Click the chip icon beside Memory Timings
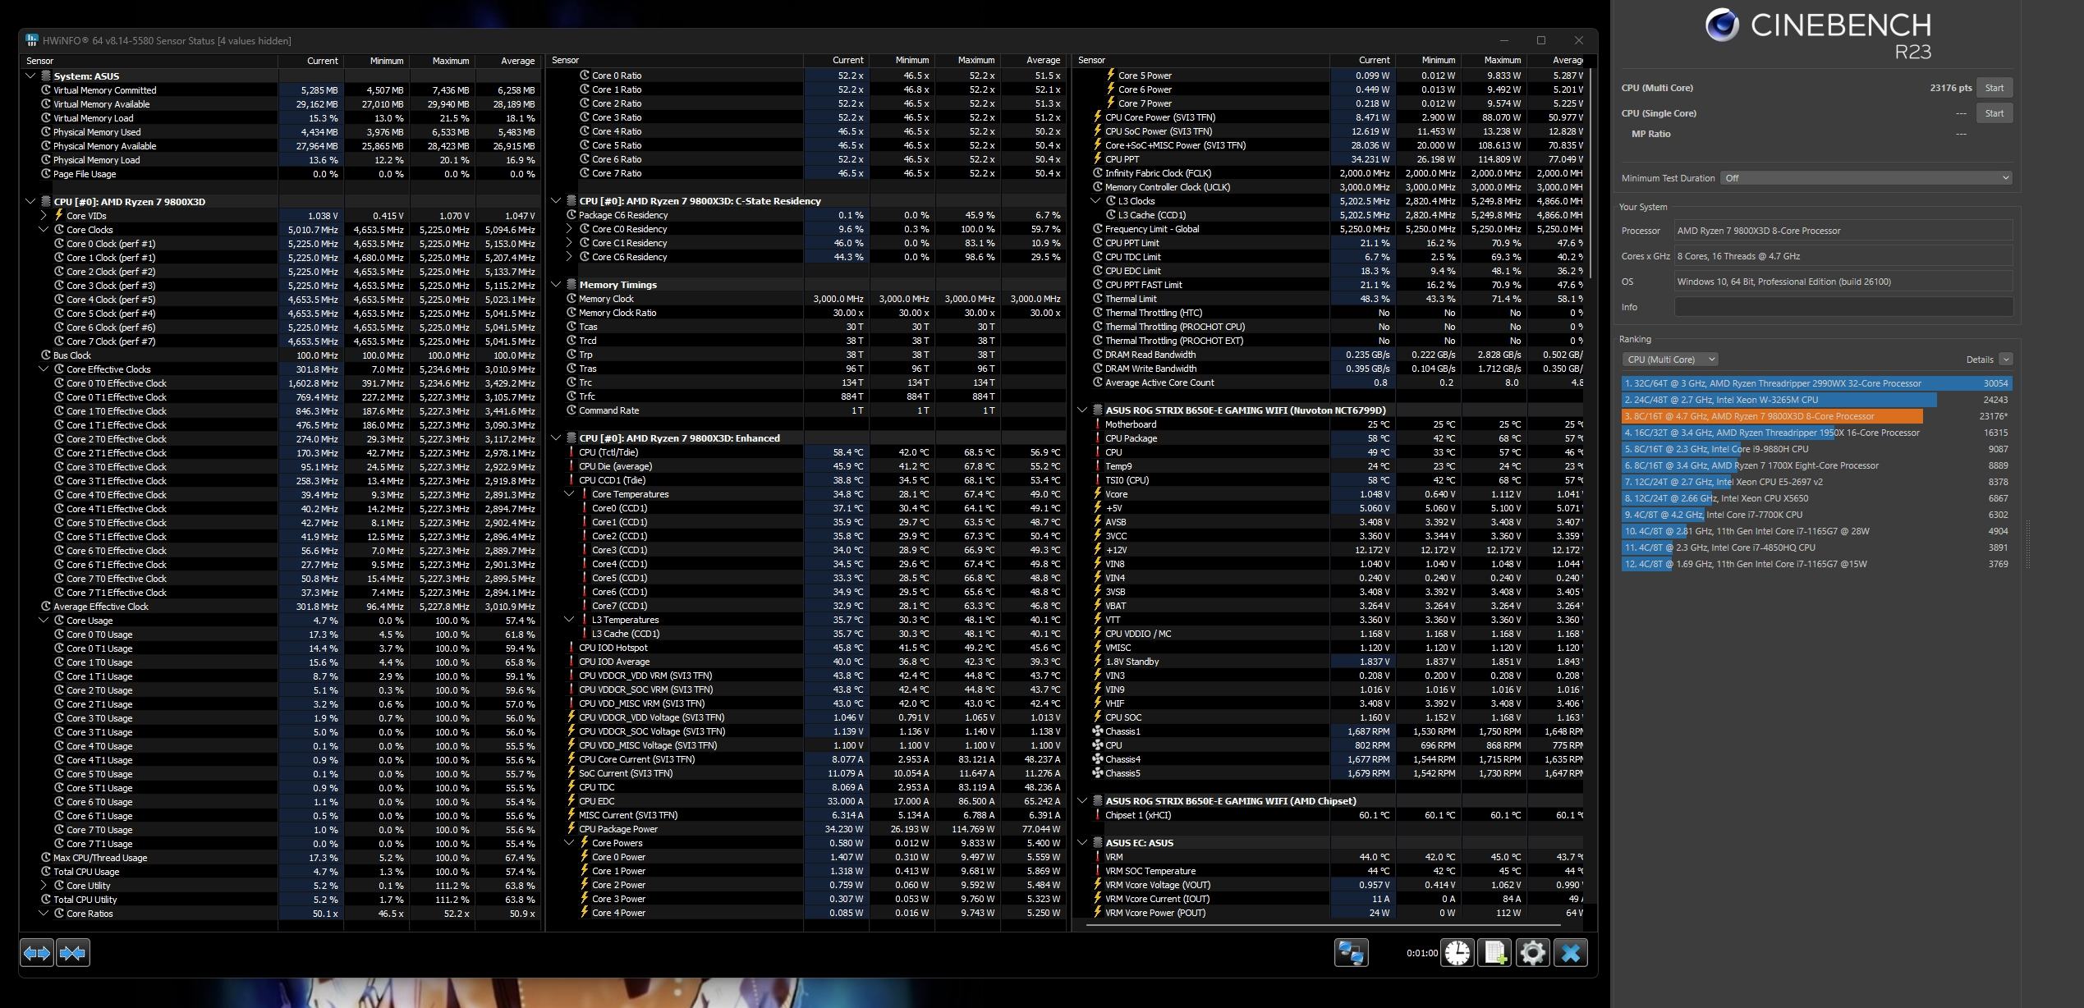This screenshot has height=1008, width=2084. pos(571,285)
